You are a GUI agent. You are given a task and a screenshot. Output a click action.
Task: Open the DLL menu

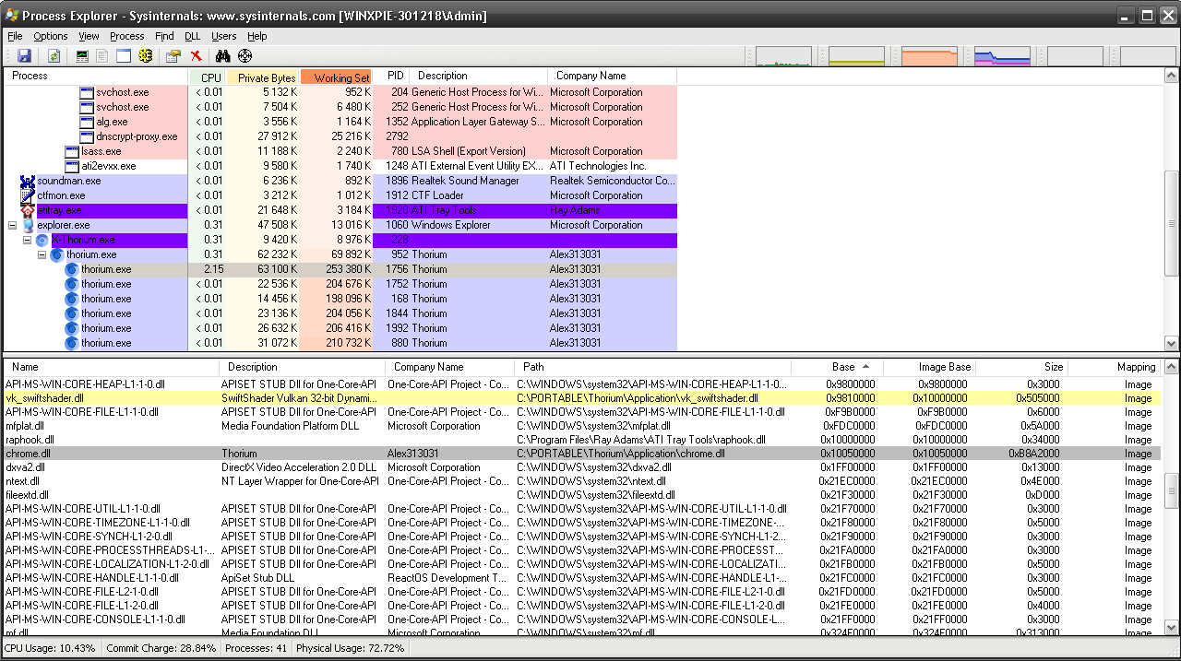pyautogui.click(x=192, y=36)
